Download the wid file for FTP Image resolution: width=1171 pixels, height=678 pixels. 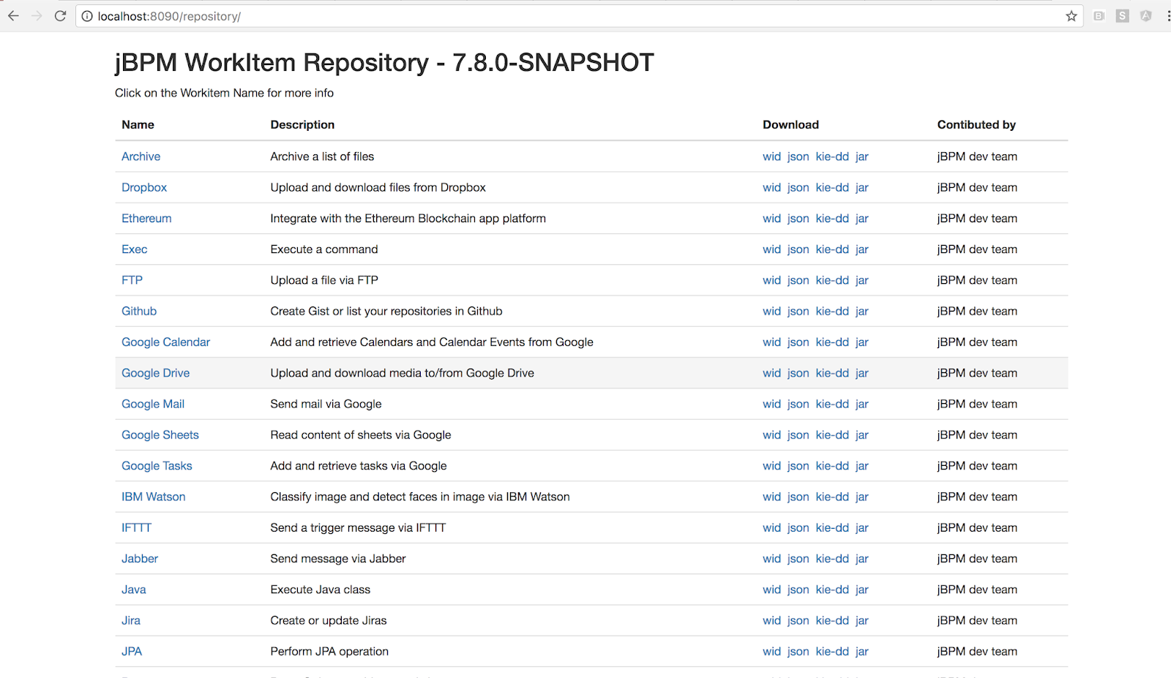click(x=771, y=280)
